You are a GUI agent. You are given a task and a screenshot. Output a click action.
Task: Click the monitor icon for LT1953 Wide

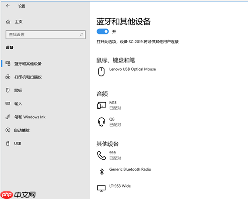101,188
